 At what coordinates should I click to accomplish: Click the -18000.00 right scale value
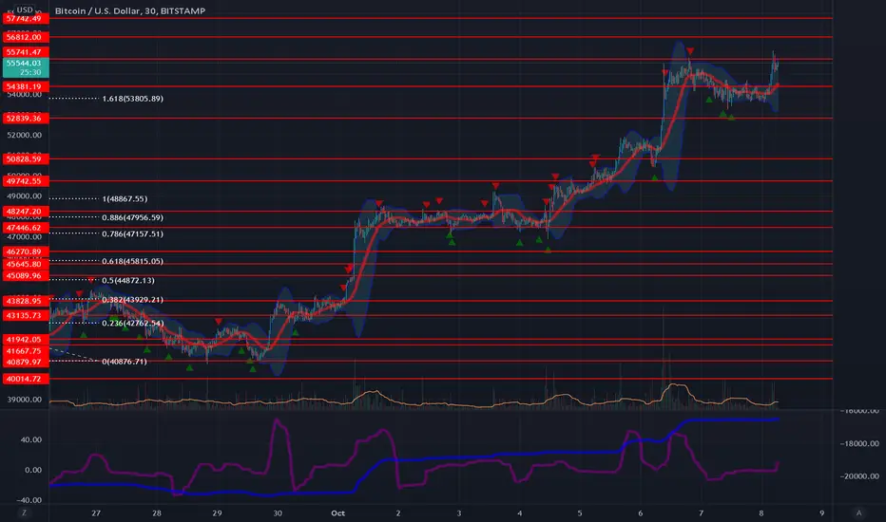859,443
